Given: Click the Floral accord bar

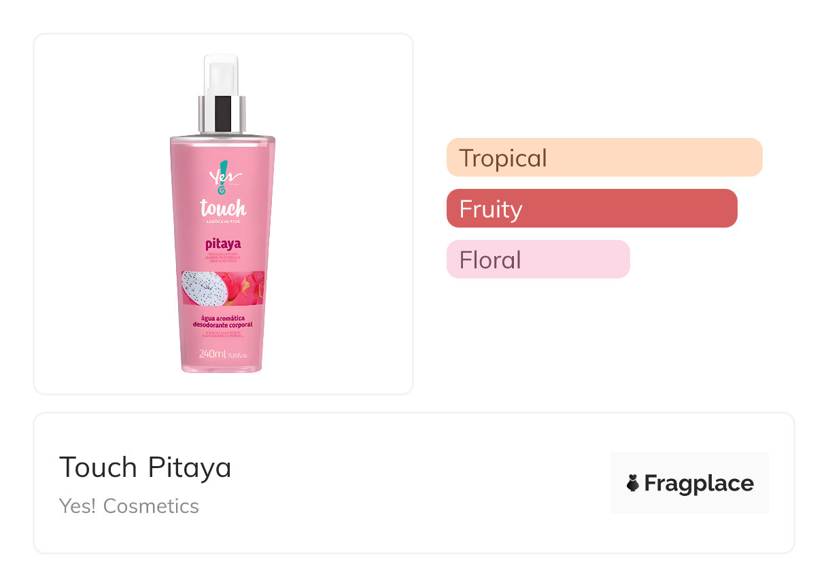Looking at the screenshot, I should click(x=538, y=260).
